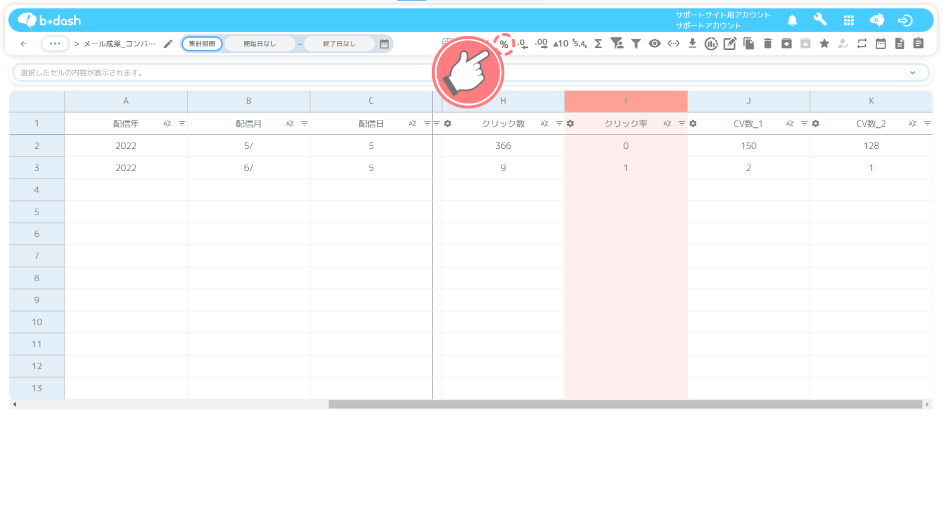Open filter menu for クリック数 column
Image resolution: width=942 pixels, height=529 pixels.
(x=559, y=123)
